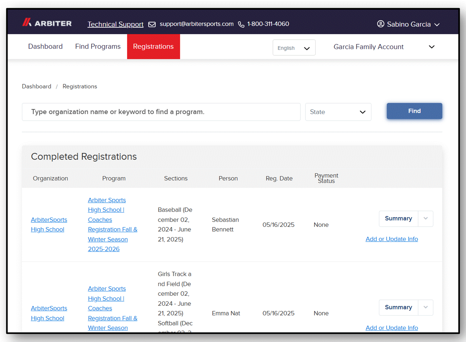Select the Emma Nat person cell
466x342 pixels.
tap(226, 313)
